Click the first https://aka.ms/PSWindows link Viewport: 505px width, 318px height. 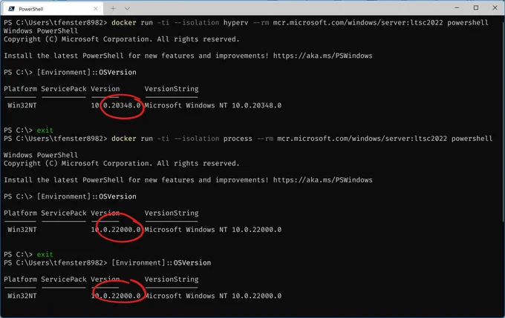click(323, 56)
